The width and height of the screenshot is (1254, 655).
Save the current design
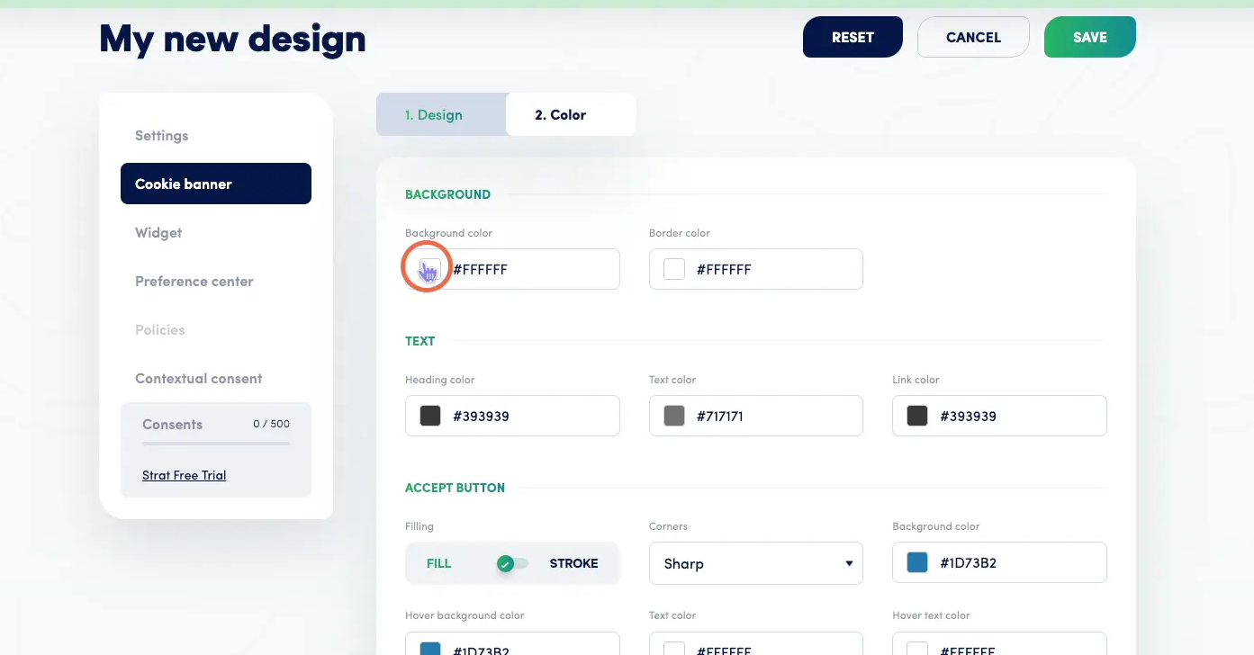coord(1089,37)
